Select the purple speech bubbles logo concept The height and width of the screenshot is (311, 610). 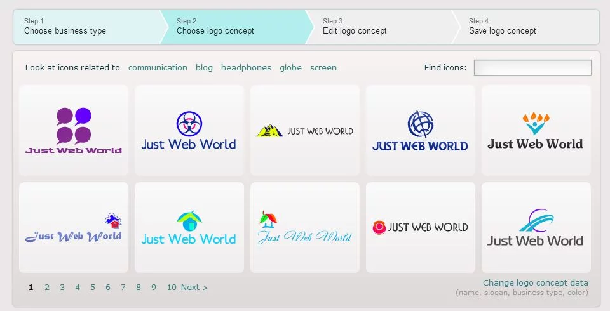pyautogui.click(x=74, y=130)
